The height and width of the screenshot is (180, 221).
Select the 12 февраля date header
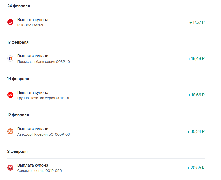point(18,115)
